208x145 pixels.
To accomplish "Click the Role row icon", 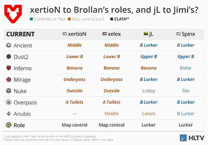I will coord(9,125).
